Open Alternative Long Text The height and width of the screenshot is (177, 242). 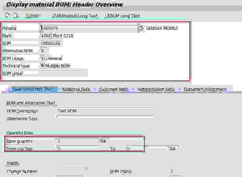click(x=74, y=16)
